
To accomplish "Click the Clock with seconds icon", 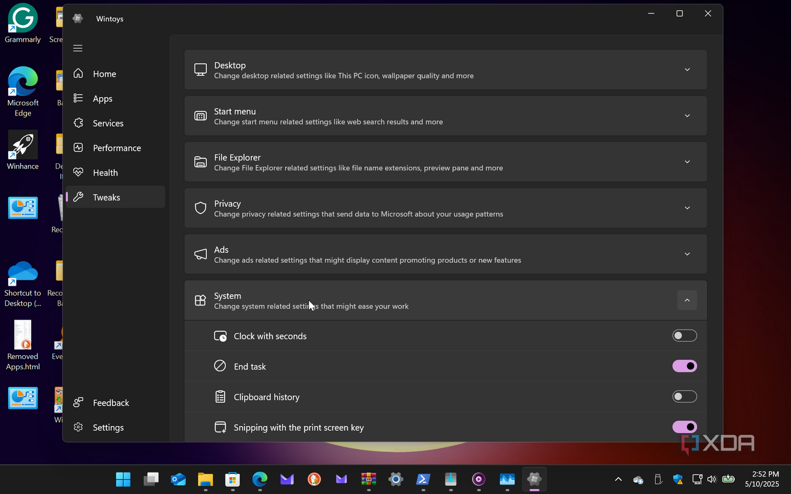I will pos(220,336).
